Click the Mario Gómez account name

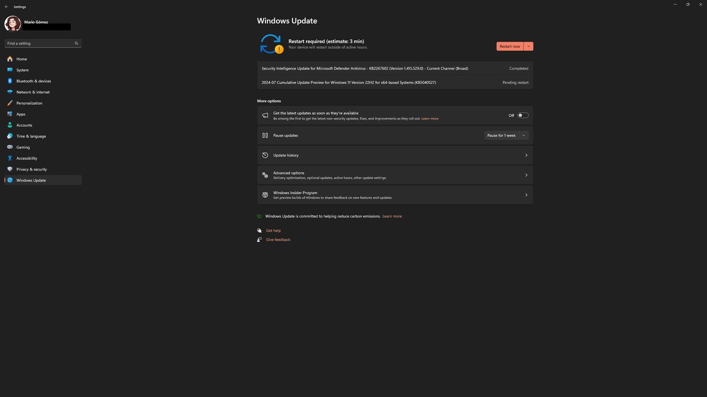[x=36, y=22]
